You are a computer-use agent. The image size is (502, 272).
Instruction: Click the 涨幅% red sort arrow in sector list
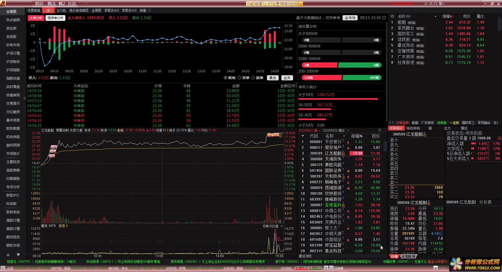pos(453,16)
